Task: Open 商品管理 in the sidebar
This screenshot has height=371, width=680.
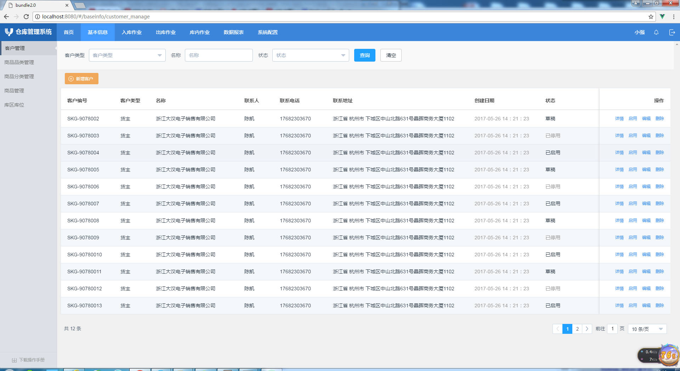Action: [x=28, y=91]
